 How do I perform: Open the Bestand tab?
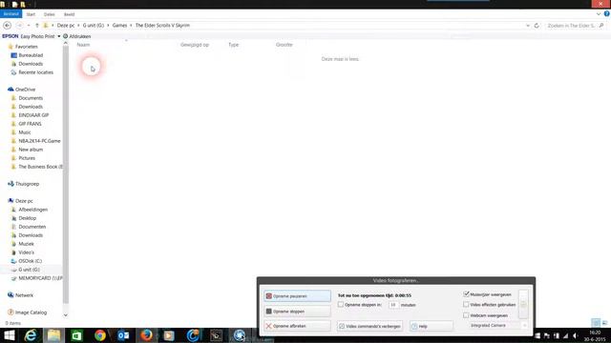pos(11,14)
